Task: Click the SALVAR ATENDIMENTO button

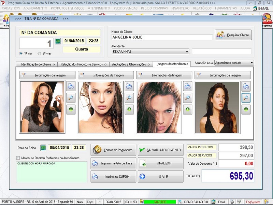Action: pyautogui.click(x=160, y=150)
